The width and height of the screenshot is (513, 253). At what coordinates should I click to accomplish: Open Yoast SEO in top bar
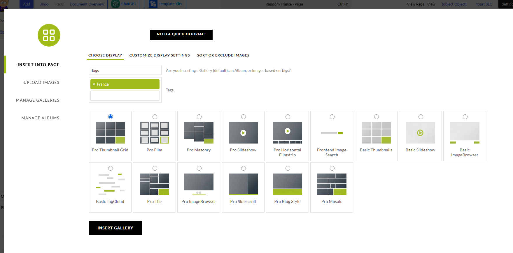pos(484,4)
